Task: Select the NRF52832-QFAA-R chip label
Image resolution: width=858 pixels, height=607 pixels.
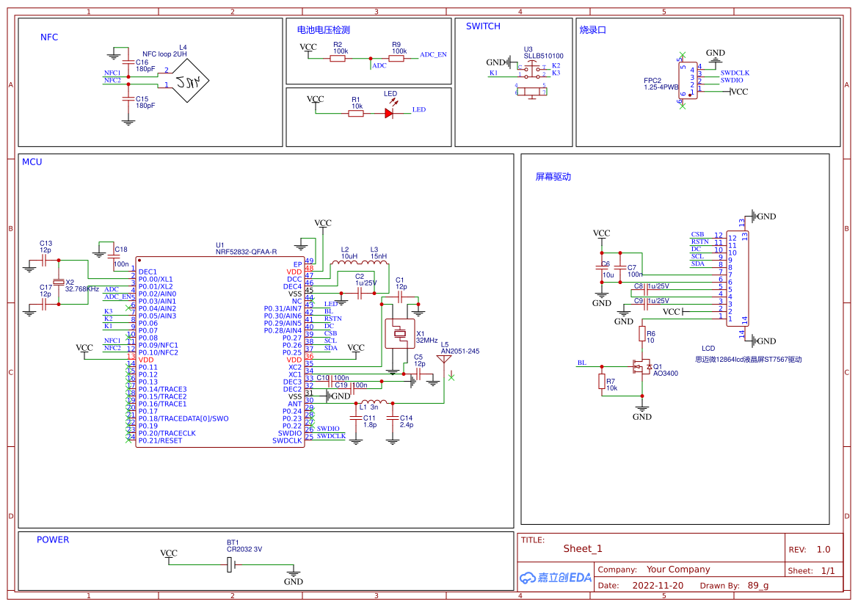Action: (246, 252)
